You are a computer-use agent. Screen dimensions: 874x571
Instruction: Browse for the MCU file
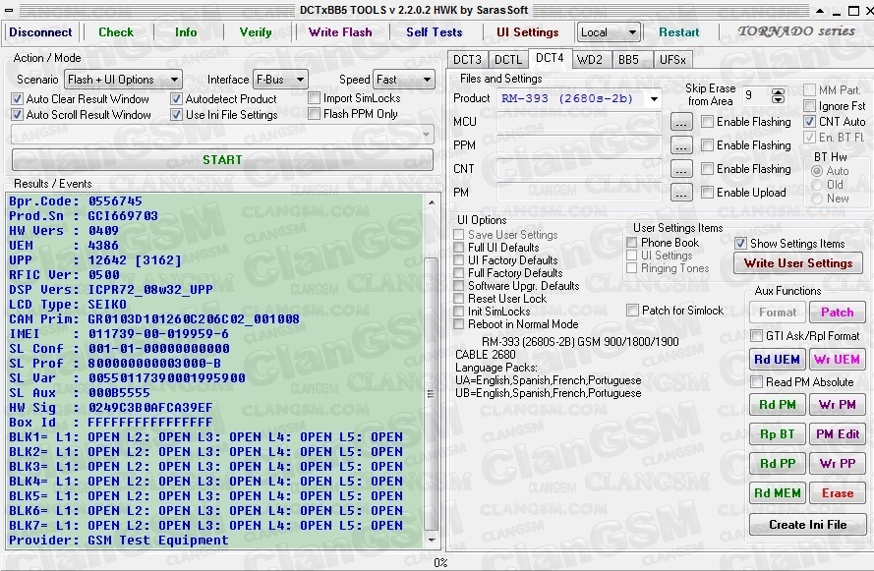[x=681, y=122]
